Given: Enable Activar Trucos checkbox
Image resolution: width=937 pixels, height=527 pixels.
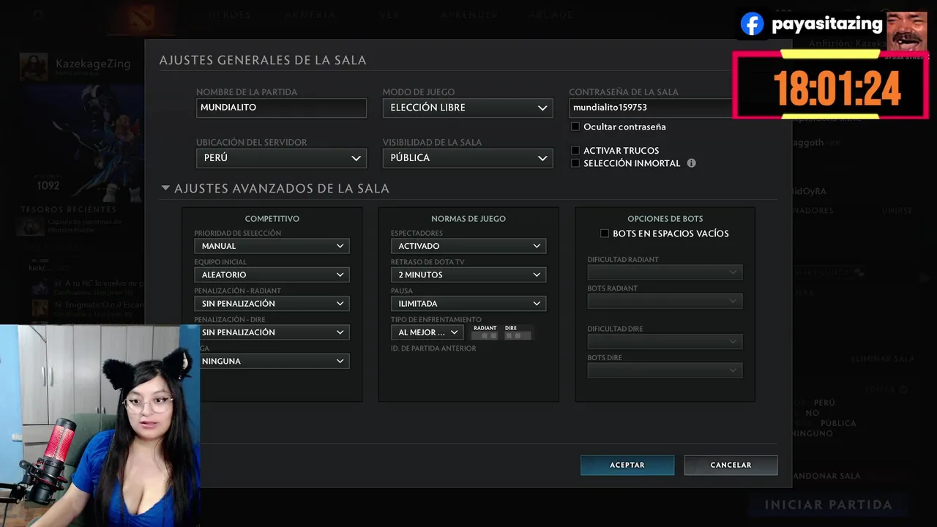Looking at the screenshot, I should click(x=575, y=150).
